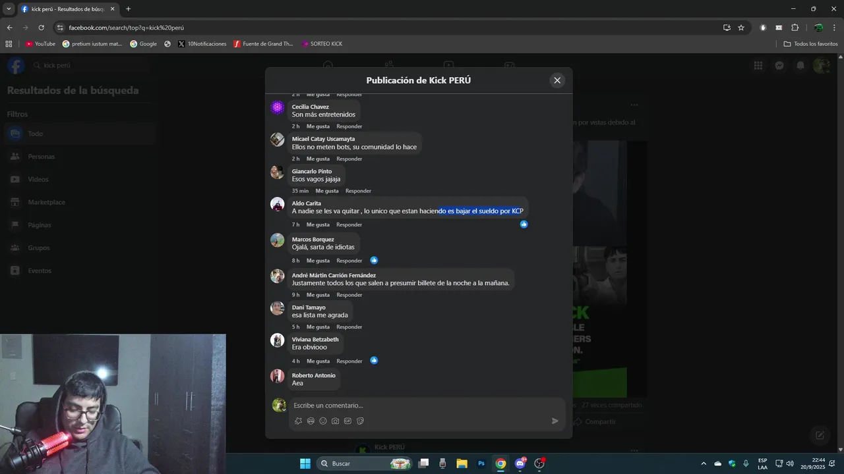Click the Facebook URL address bar
This screenshot has width=844, height=474.
click(389, 28)
